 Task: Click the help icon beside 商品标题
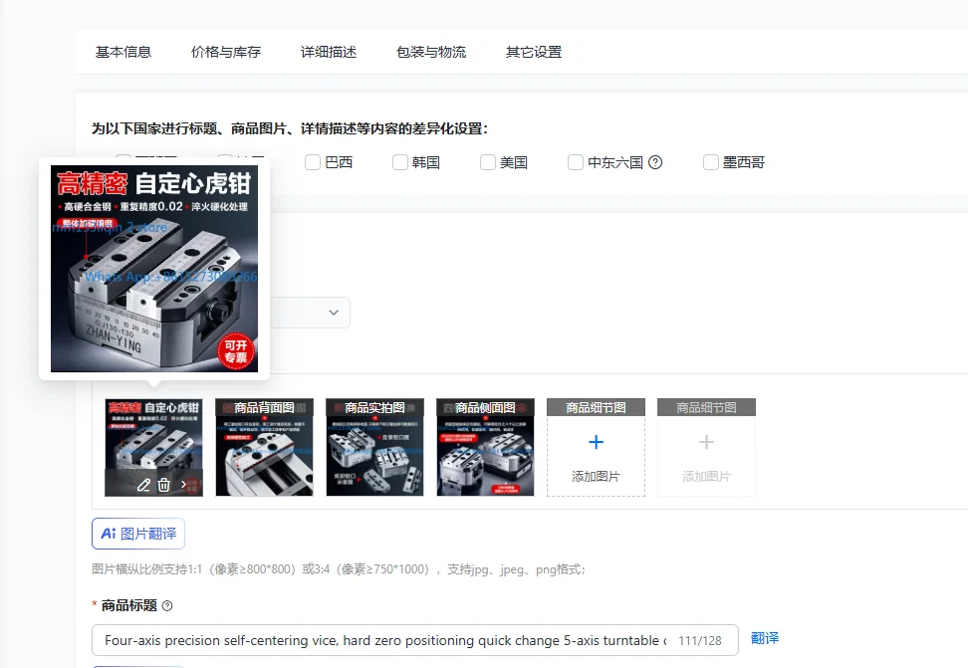167,606
